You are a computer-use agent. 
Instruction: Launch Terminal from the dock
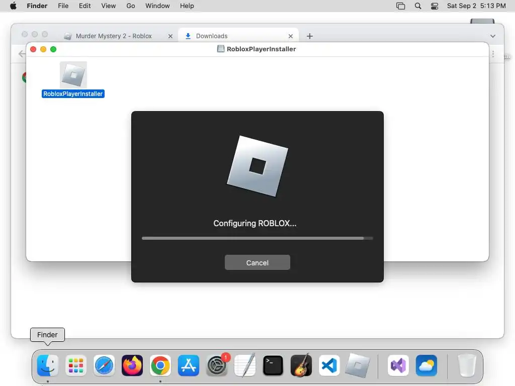tap(273, 365)
